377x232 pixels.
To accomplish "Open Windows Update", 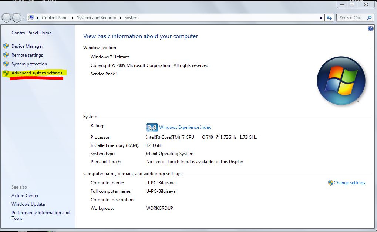I will [28, 204].
